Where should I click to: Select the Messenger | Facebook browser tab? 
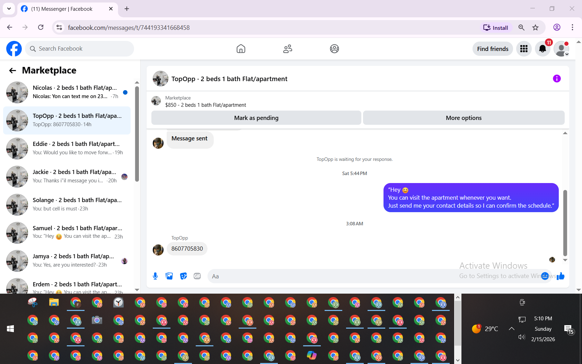(68, 9)
